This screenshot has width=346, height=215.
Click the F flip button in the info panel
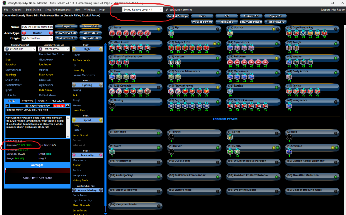tap(7, 105)
